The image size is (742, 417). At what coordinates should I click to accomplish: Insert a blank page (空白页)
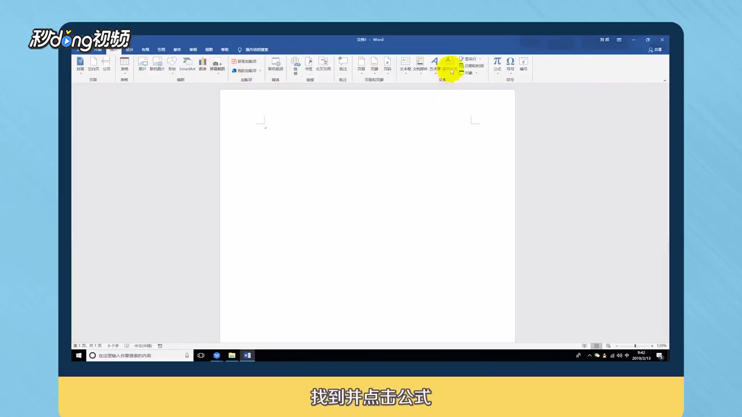pyautogui.click(x=93, y=64)
